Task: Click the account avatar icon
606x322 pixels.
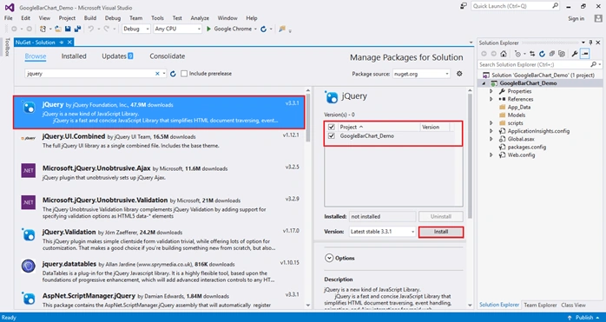Action: (598, 18)
